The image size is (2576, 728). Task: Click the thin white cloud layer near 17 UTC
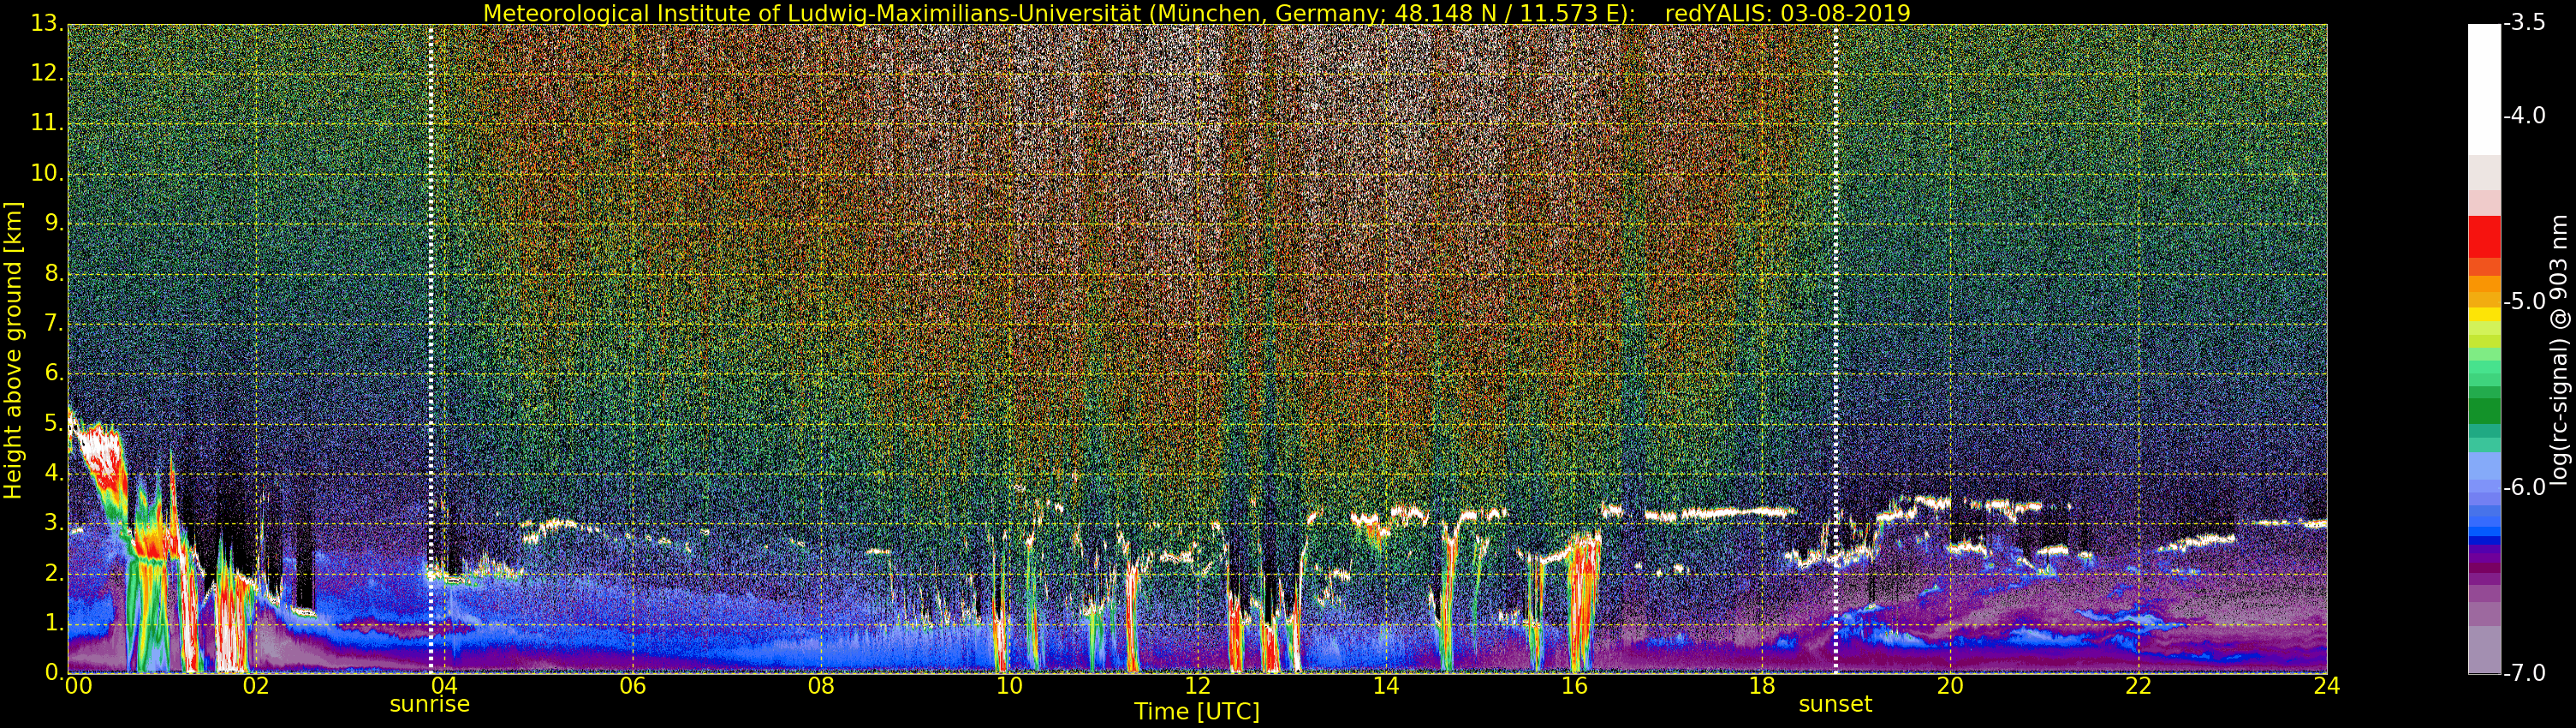click(x=1720, y=514)
